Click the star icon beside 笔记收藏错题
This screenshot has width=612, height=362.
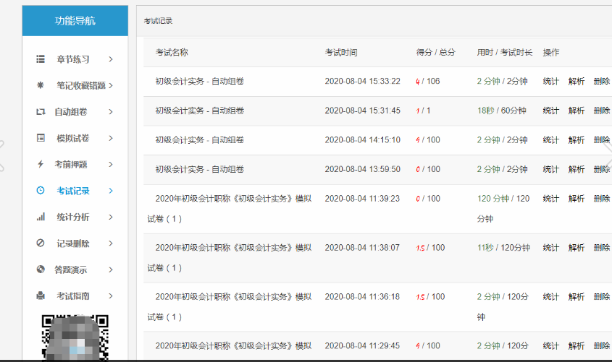41,85
